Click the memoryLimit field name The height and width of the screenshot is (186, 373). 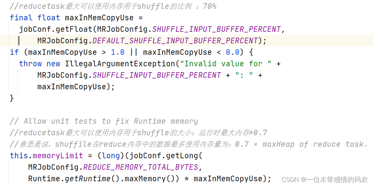coord(58,156)
